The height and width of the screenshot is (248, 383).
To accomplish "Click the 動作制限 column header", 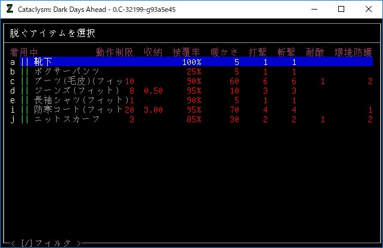I will click(x=115, y=52).
